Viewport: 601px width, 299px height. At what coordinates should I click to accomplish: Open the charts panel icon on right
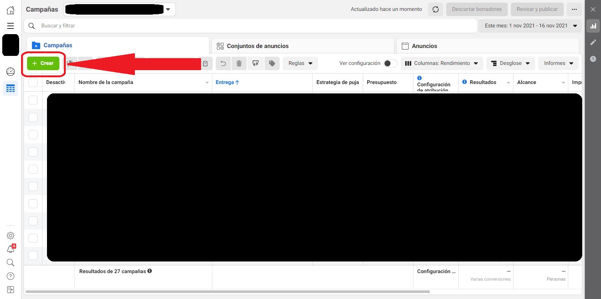click(593, 26)
